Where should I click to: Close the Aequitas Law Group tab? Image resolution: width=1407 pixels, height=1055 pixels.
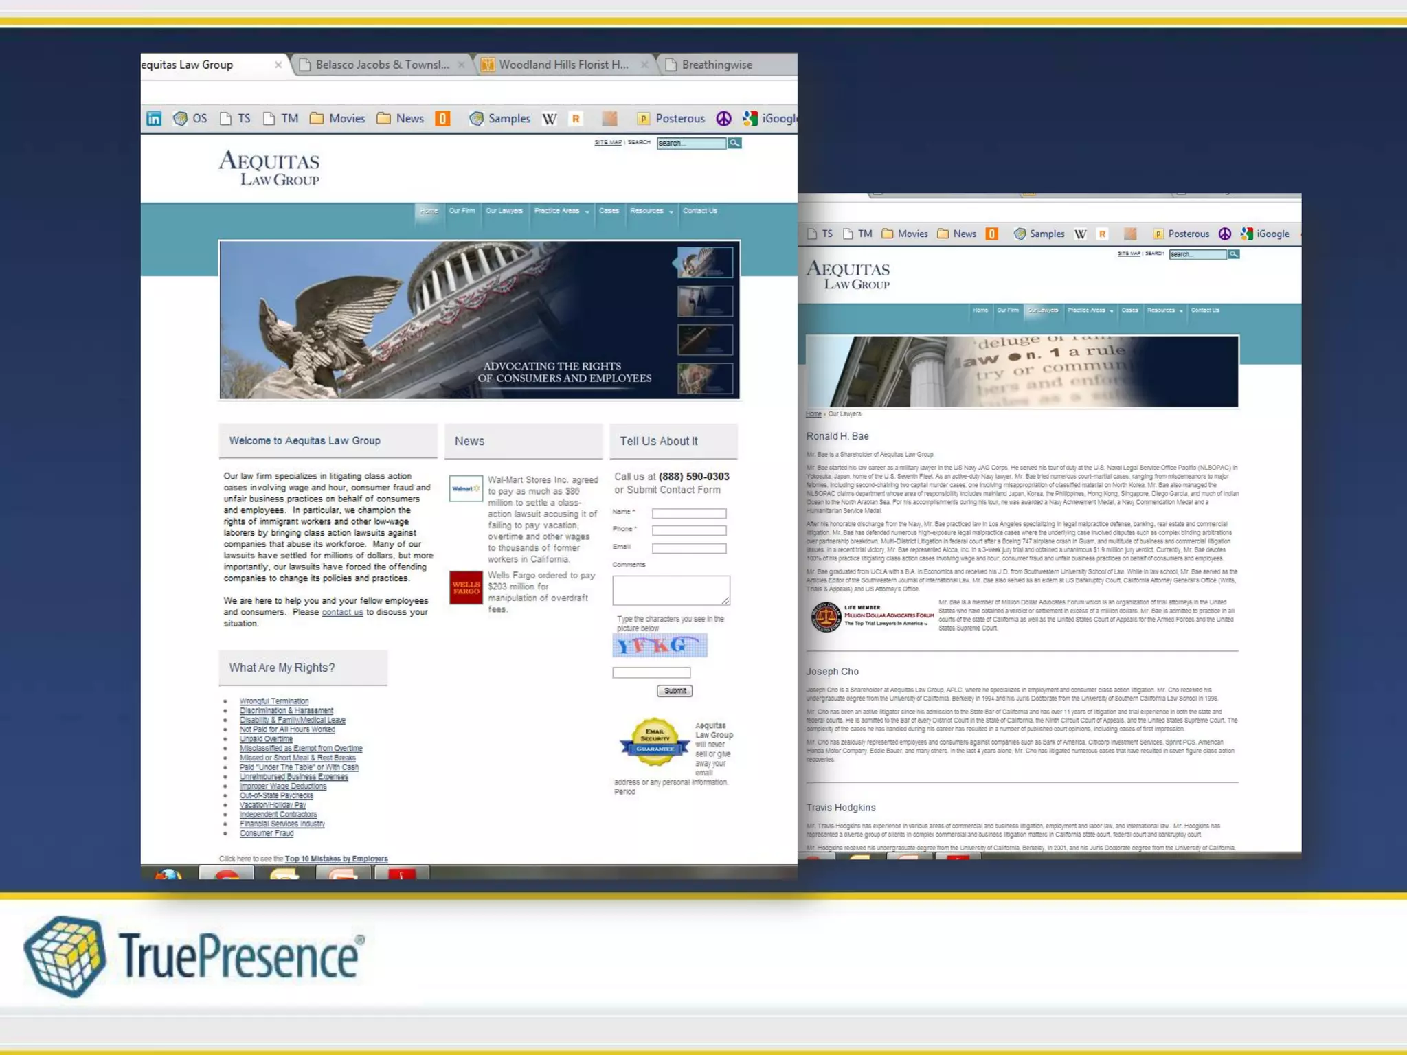click(278, 65)
